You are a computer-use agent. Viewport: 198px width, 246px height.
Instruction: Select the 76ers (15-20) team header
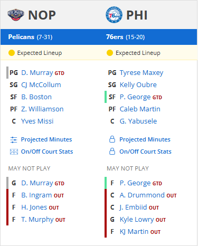click(x=125, y=37)
